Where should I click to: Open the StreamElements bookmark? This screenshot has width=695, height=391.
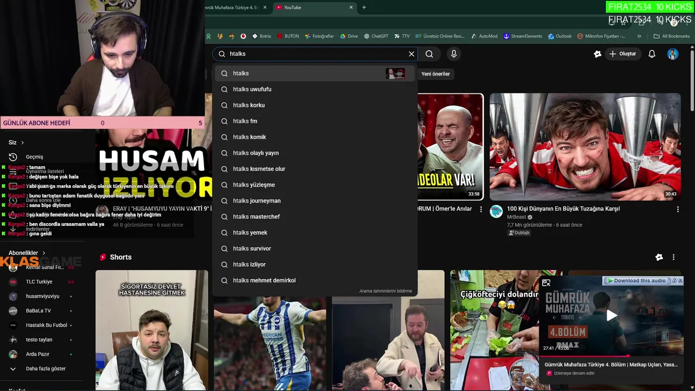pyautogui.click(x=523, y=36)
